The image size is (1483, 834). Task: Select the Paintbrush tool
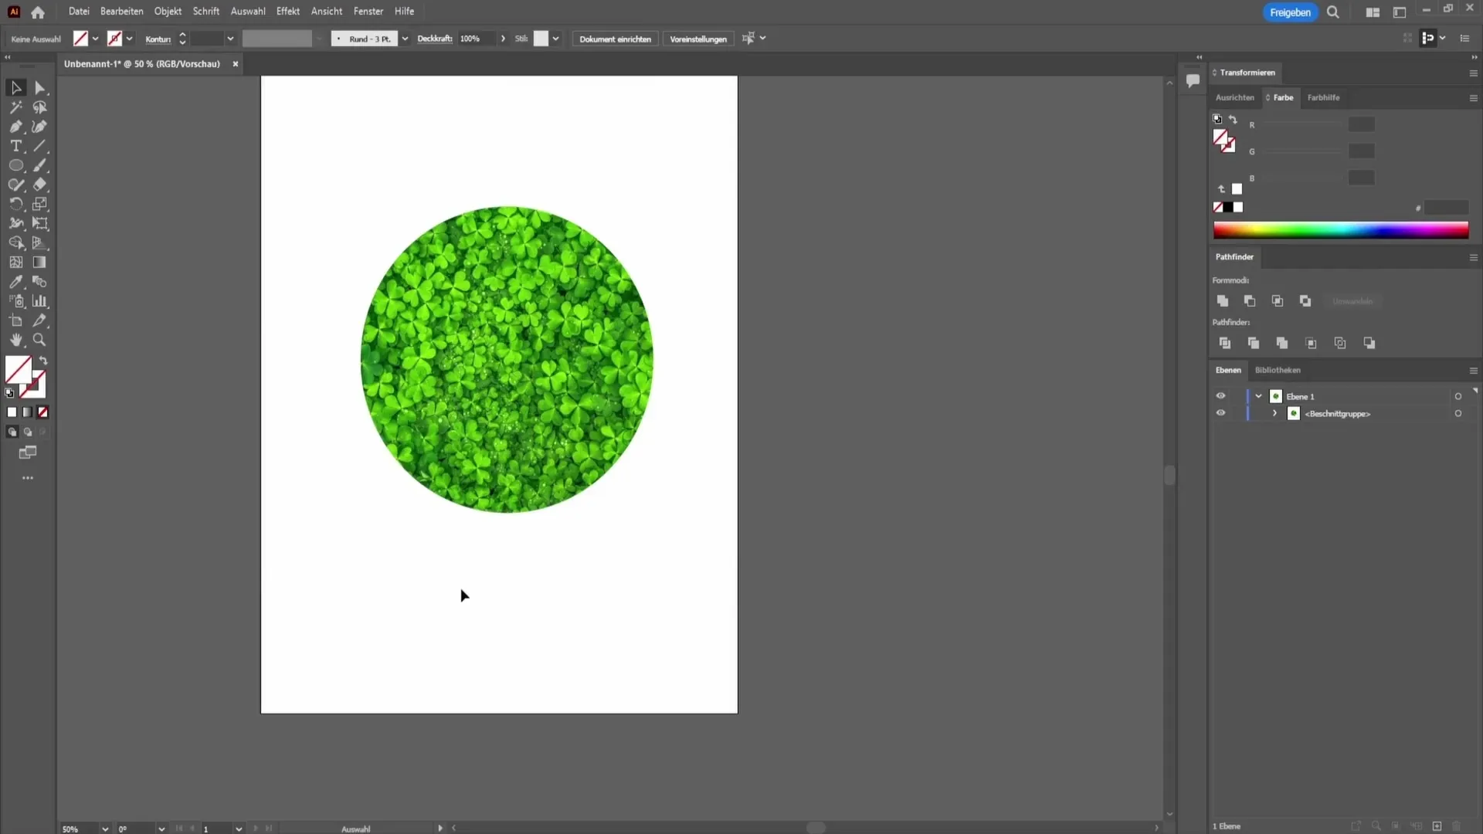tap(40, 165)
